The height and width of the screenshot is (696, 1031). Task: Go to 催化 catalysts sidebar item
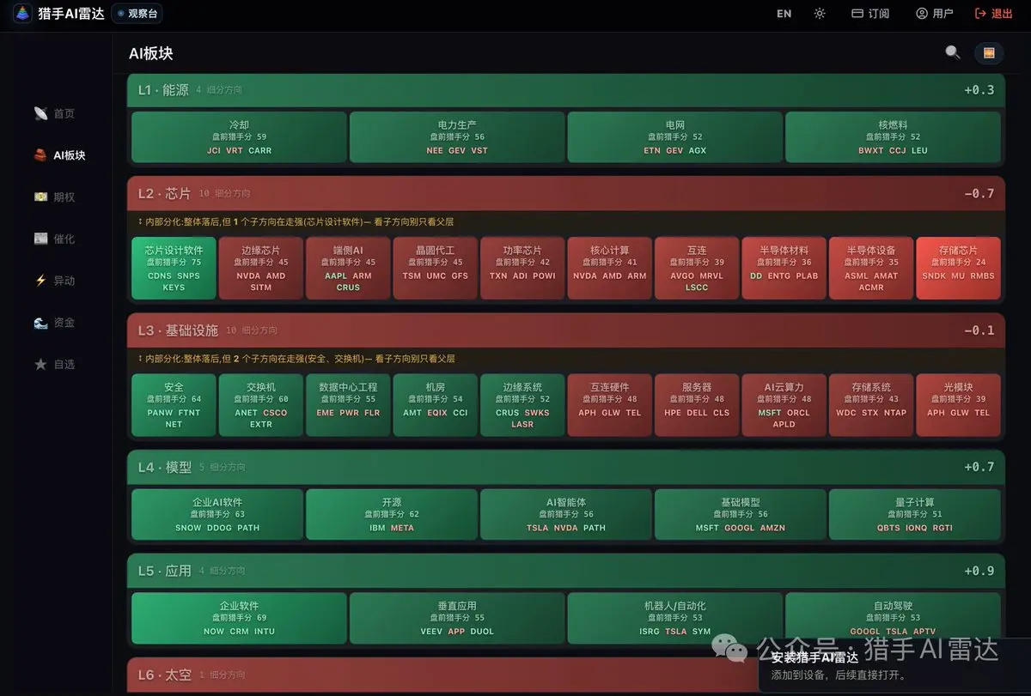click(55, 239)
